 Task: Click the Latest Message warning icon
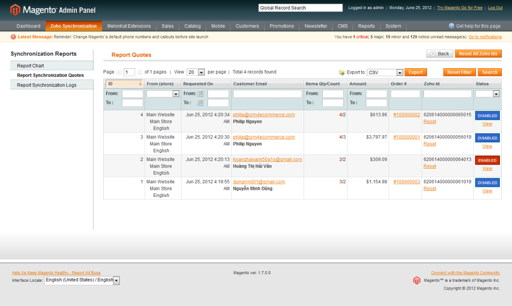click(13, 37)
